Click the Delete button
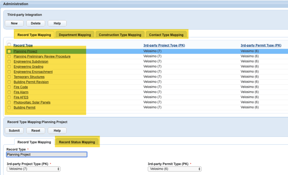Viewport: 288px width, 175px height. (36, 24)
